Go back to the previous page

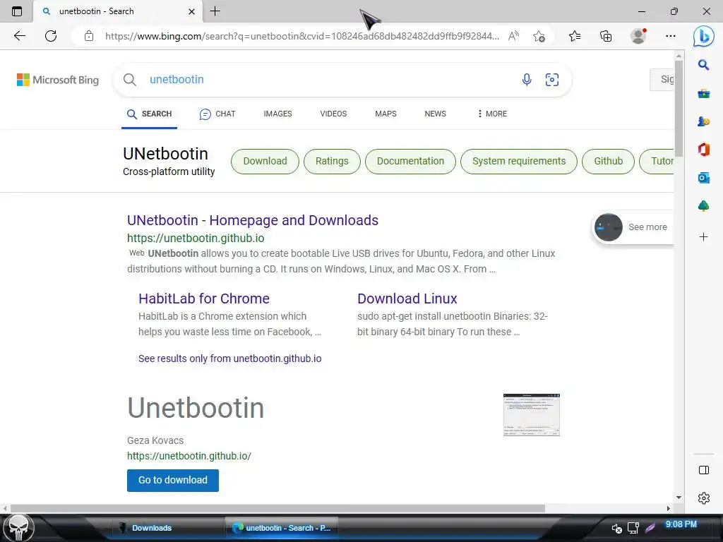click(x=19, y=36)
